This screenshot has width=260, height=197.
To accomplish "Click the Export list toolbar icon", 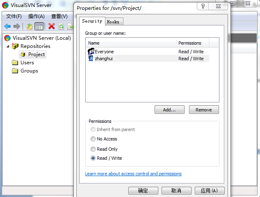I will (x=70, y=26).
